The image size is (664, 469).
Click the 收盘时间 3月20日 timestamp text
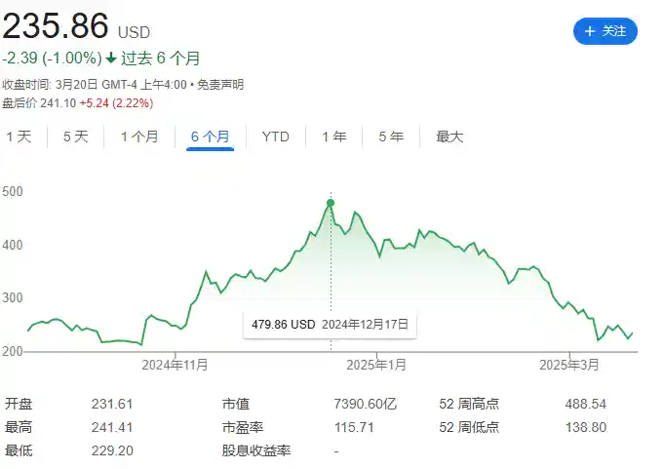click(95, 85)
